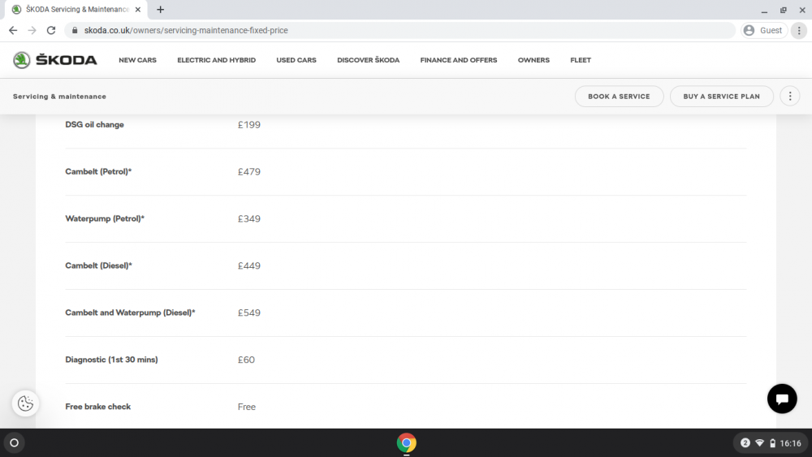Click the BOOK A SERVICE button
The image size is (812, 457).
tap(619, 97)
